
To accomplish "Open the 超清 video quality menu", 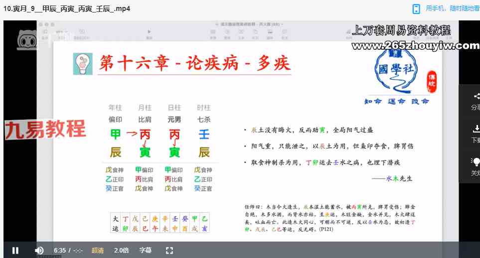I will (98, 250).
